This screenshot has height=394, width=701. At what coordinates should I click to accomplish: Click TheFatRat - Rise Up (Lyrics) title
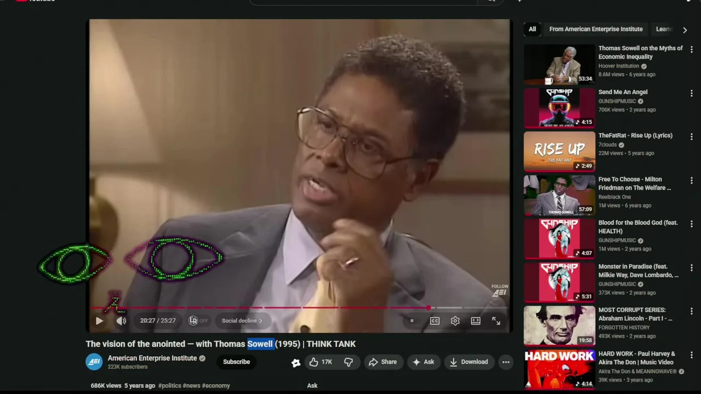point(635,135)
